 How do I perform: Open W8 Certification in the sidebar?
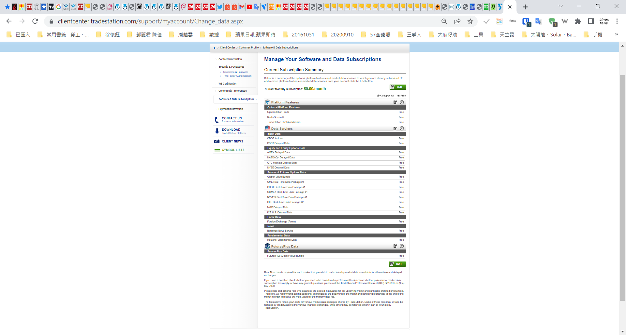pyautogui.click(x=228, y=84)
